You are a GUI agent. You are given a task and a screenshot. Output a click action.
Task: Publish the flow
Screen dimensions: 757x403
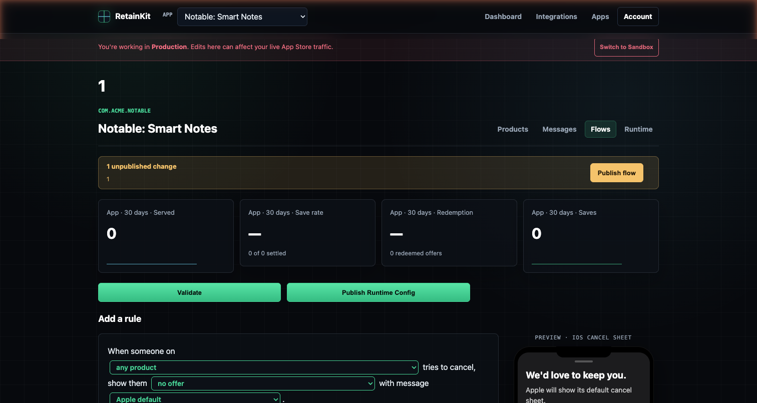617,173
